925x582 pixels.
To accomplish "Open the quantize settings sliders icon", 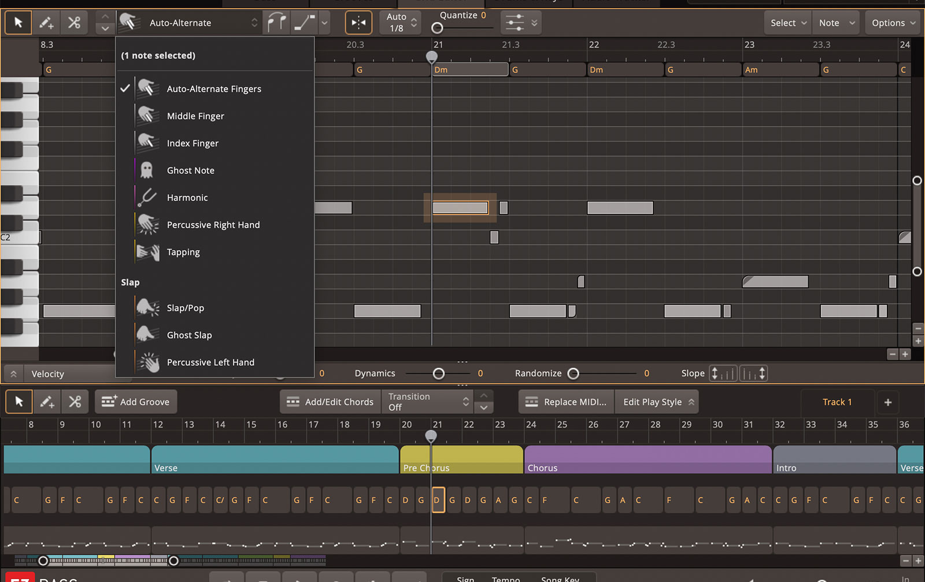I will point(515,23).
